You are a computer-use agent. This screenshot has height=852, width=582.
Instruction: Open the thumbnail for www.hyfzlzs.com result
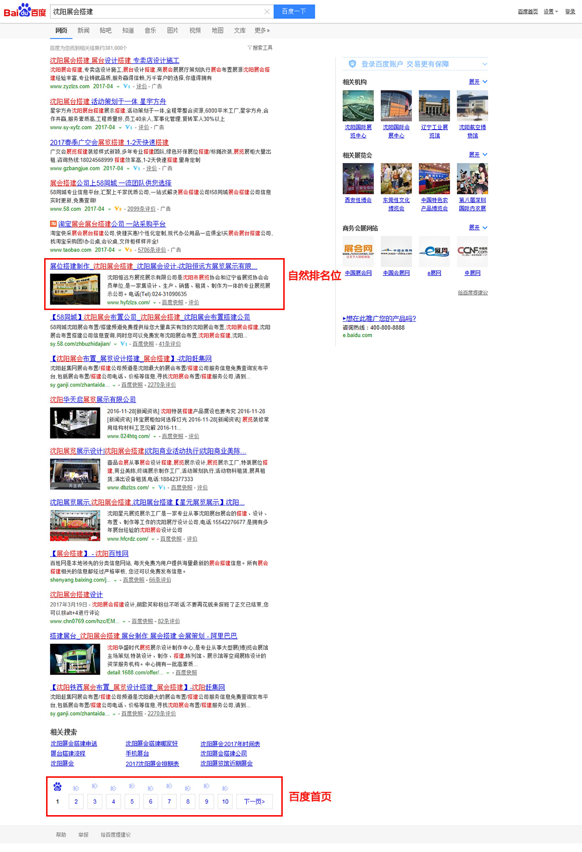point(75,289)
